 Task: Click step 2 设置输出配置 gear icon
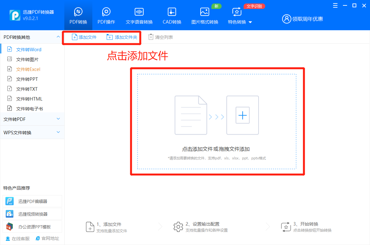pos(178,227)
